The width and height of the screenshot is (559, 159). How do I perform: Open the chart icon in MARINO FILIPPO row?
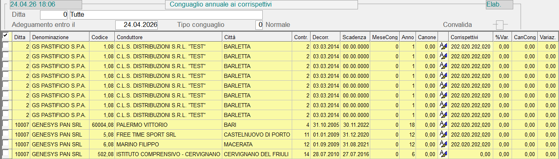[x=443, y=144]
